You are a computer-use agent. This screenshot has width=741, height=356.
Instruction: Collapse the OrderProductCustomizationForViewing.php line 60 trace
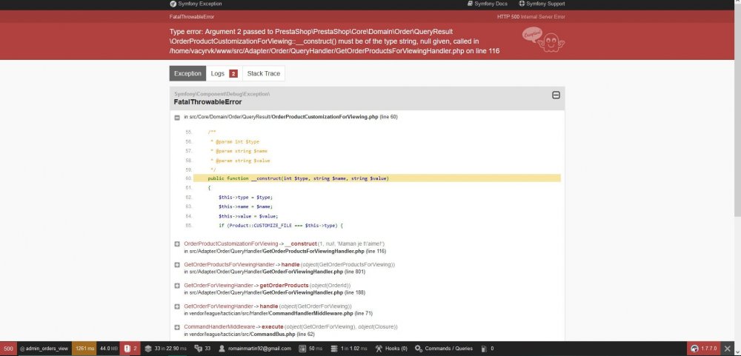(177, 118)
